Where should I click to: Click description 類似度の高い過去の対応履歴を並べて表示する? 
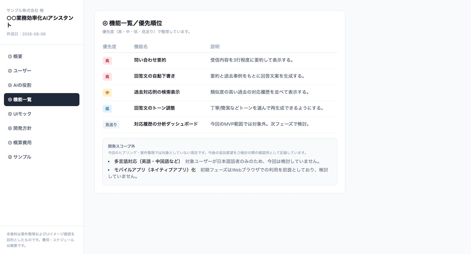click(260, 92)
